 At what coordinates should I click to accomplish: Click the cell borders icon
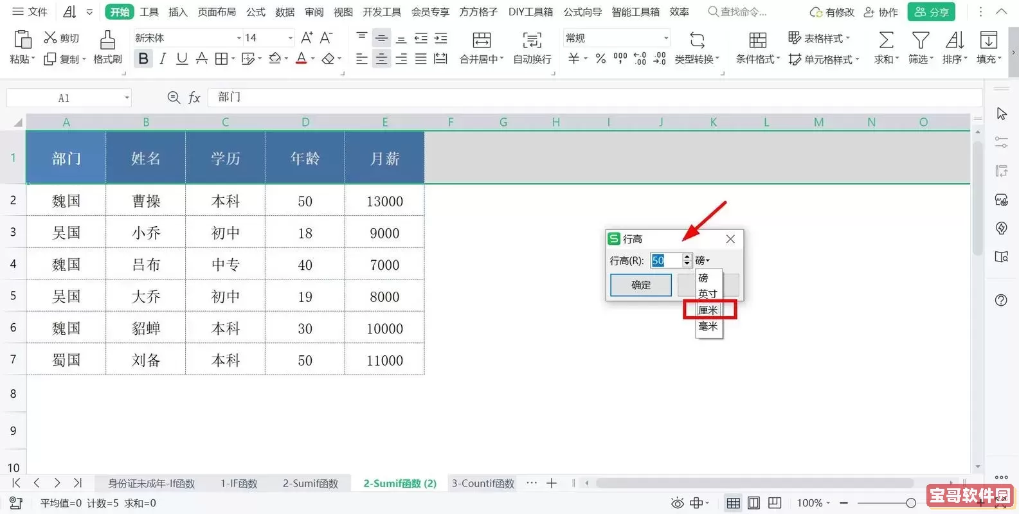point(221,59)
